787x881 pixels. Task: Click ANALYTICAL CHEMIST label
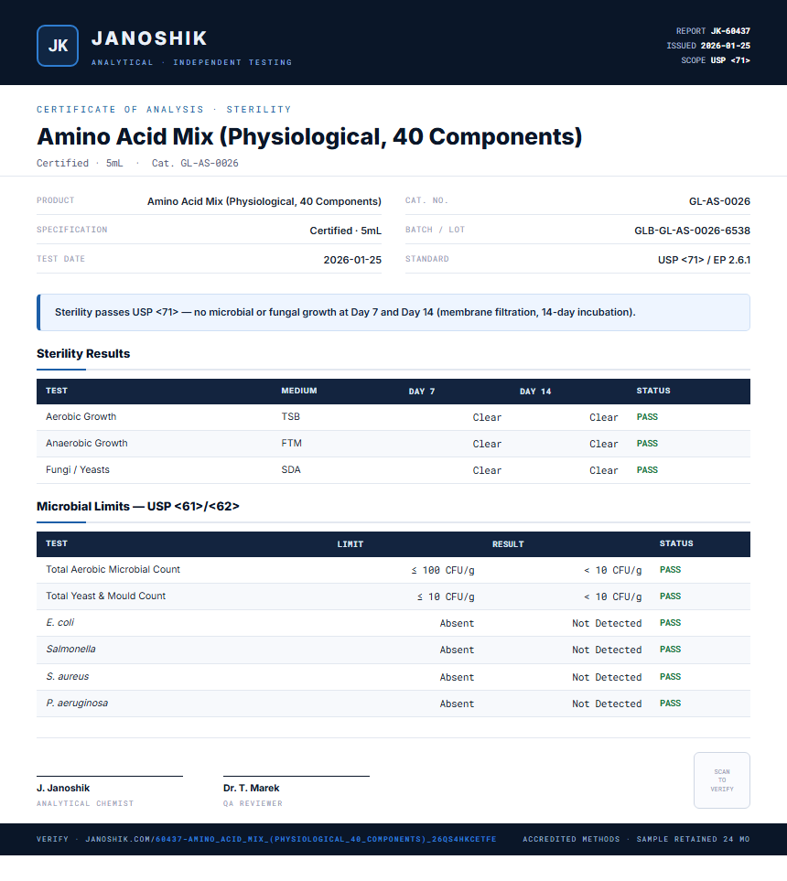coord(85,803)
